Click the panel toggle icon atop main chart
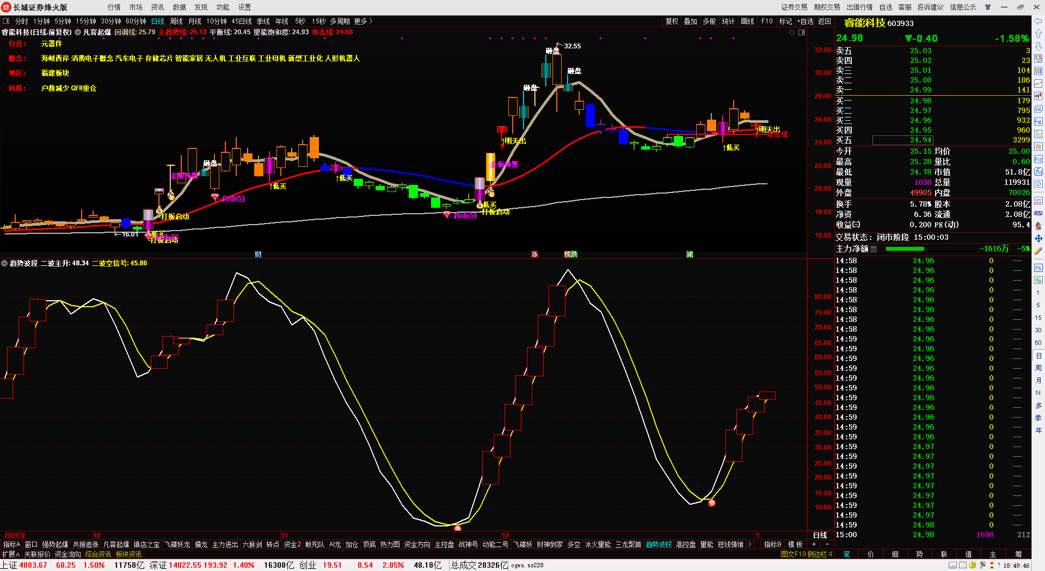This screenshot has width=1045, height=571. 802,33
